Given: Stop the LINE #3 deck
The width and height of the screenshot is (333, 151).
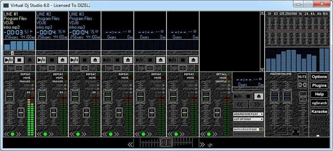Looking at the screenshot, I should (85, 60).
